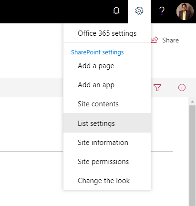Click the Share arrow icon
This screenshot has width=196, height=206.
[x=155, y=40]
